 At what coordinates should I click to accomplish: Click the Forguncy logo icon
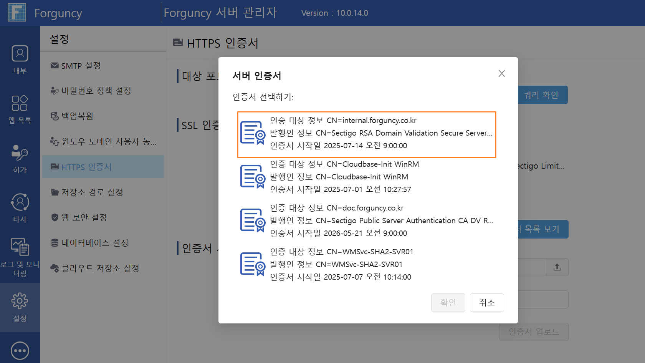tap(17, 12)
